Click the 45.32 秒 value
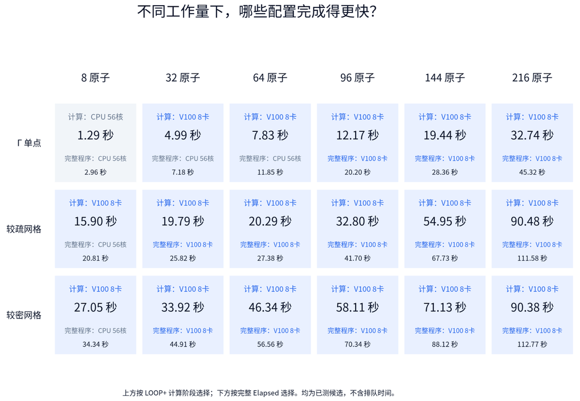Screen dimensions: 580x401 pos(532,172)
